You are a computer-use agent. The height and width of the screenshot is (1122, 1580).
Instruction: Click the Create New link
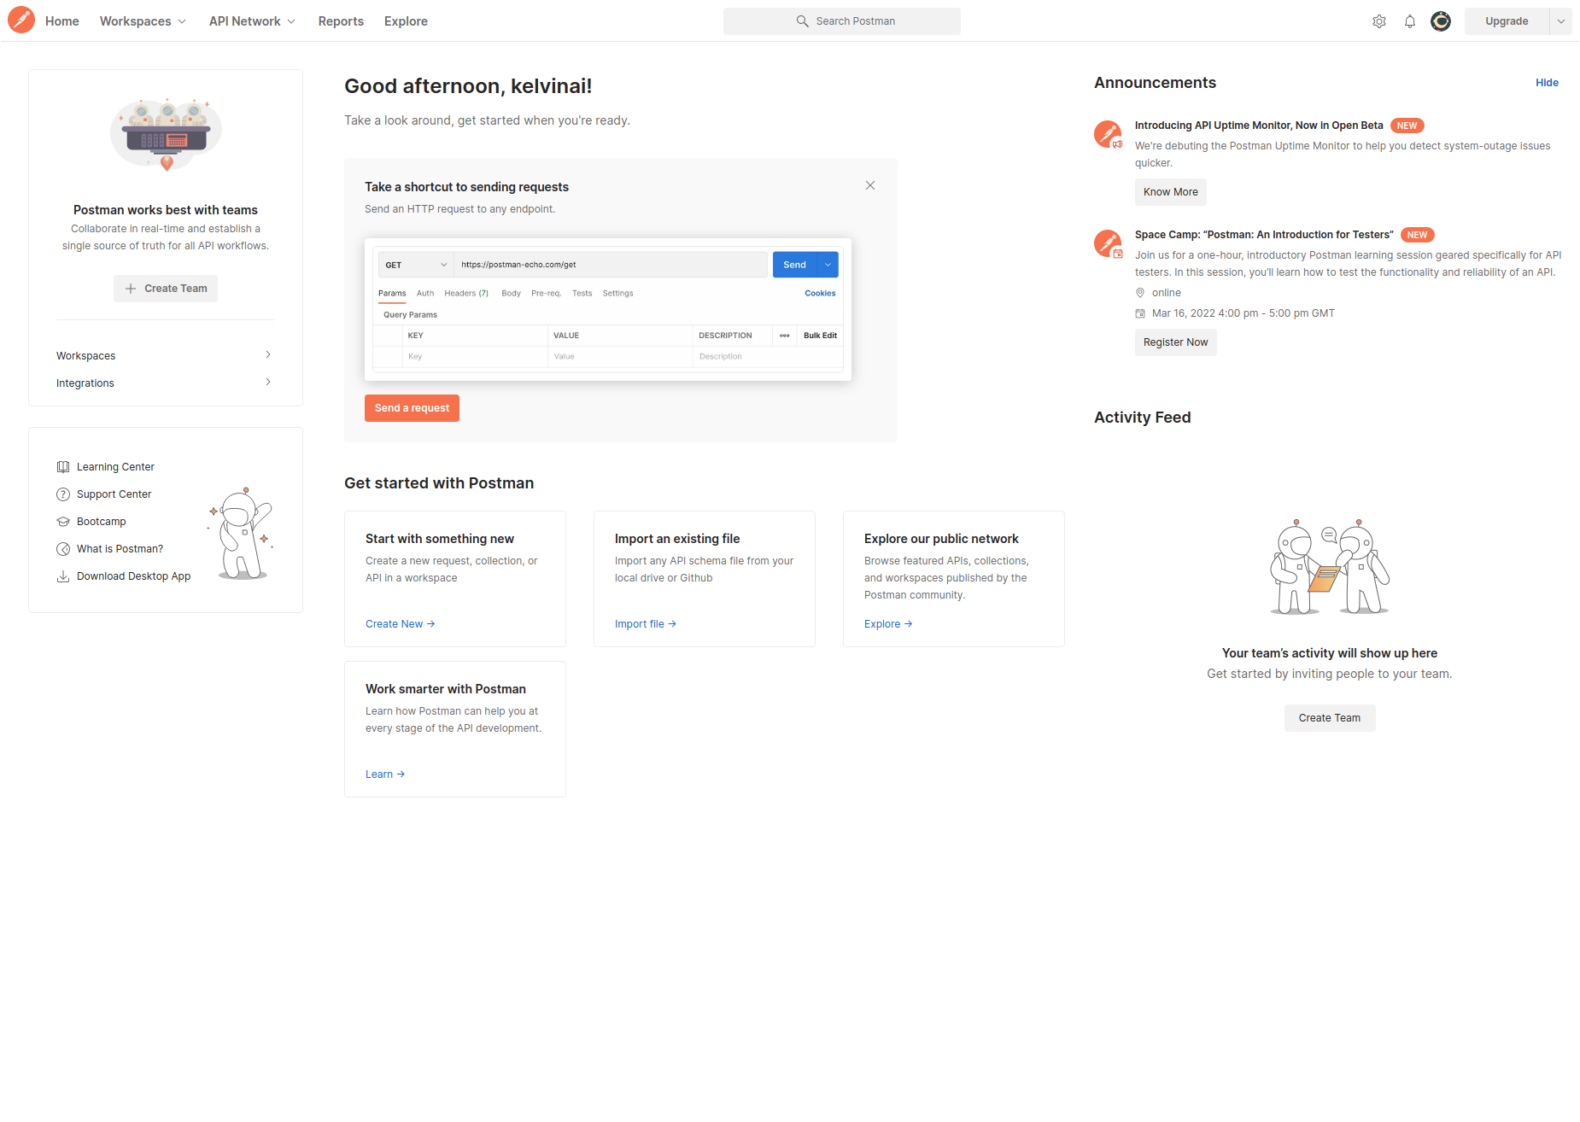(400, 624)
